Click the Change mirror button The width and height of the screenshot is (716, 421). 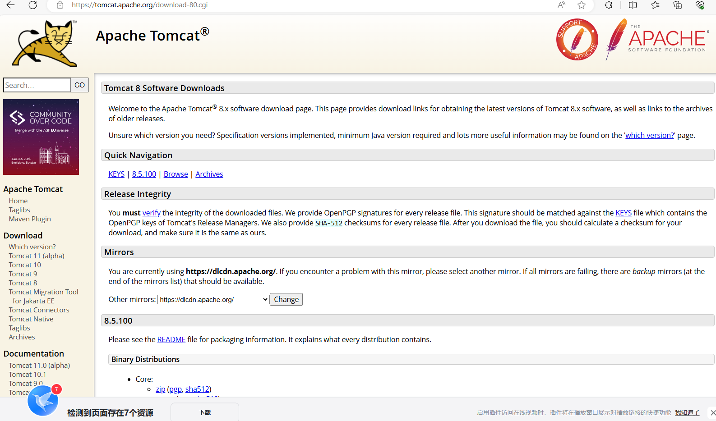tap(286, 299)
